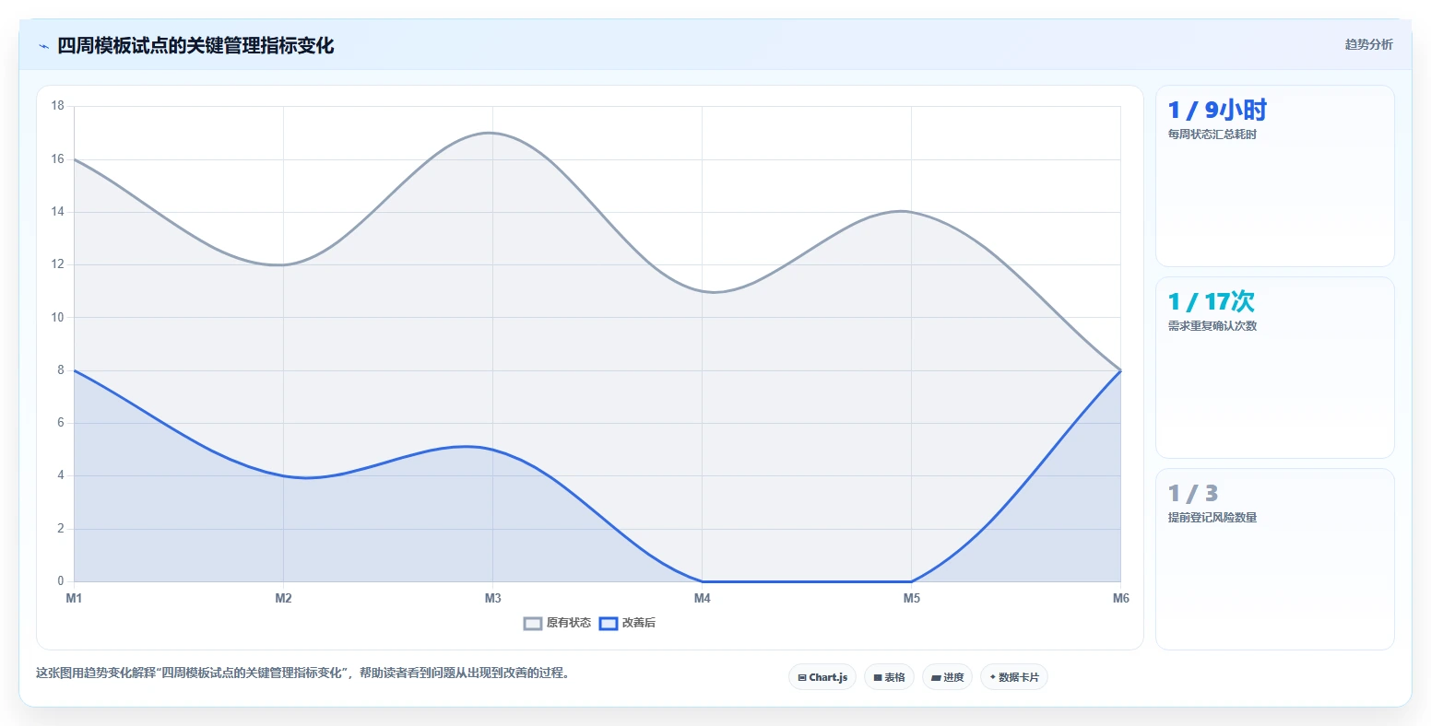
Task: Click the M2 x-axis label
Action: click(x=283, y=598)
